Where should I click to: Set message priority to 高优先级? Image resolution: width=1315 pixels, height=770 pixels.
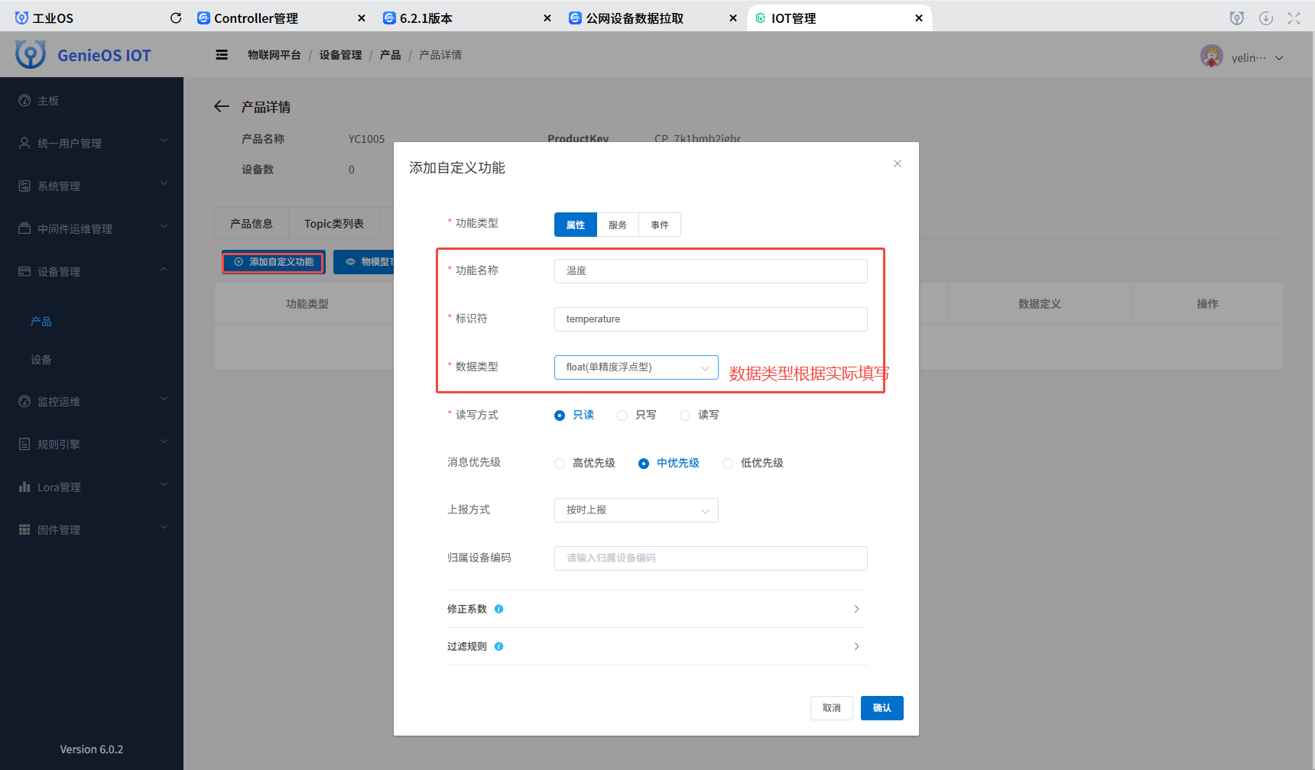tap(559, 463)
